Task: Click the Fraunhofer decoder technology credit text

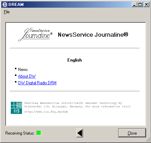Action: [x=77, y=105]
